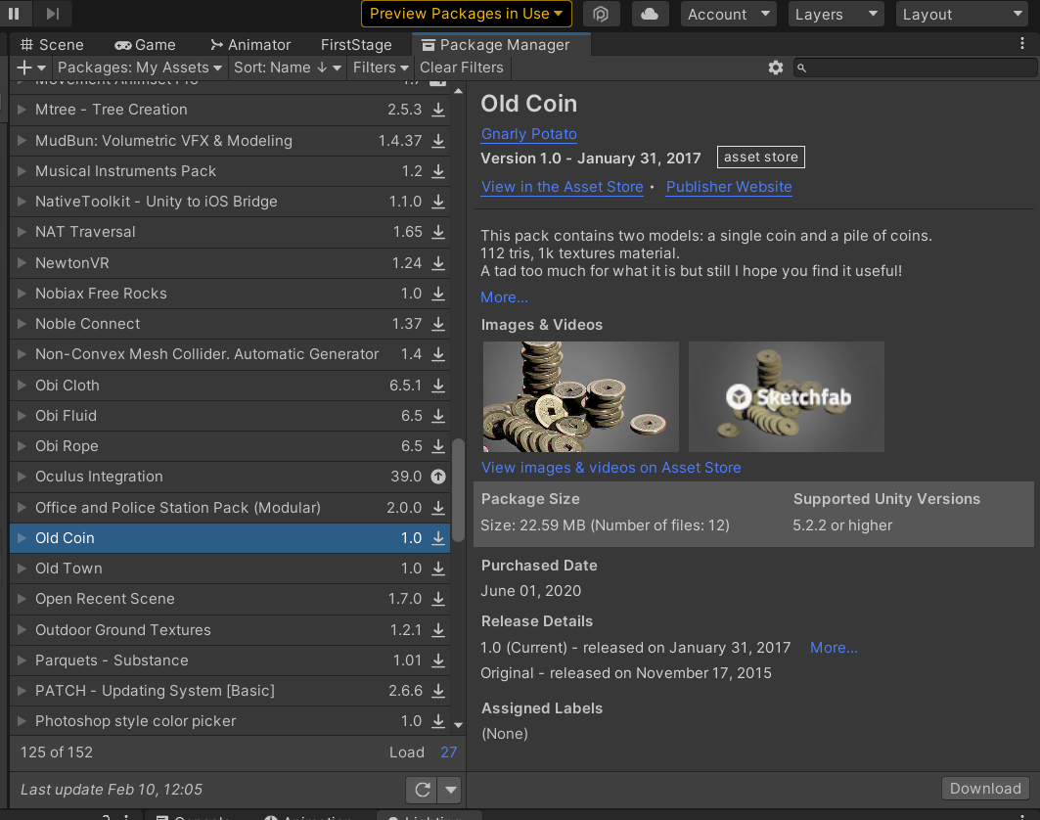Click the Step frame button
Screen dimensions: 1040x820
point(53,14)
